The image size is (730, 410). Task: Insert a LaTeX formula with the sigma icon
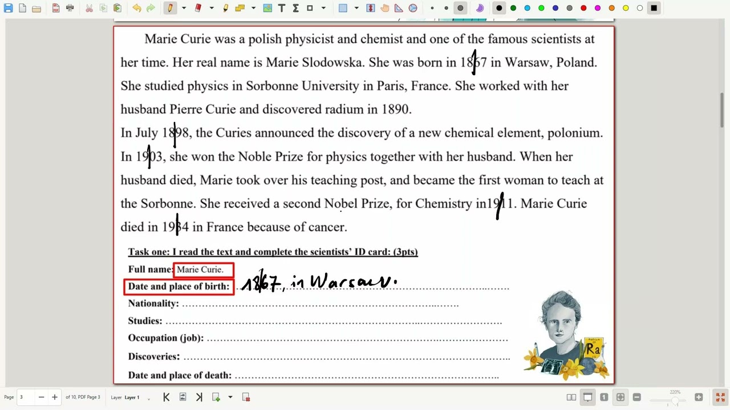[x=295, y=8]
